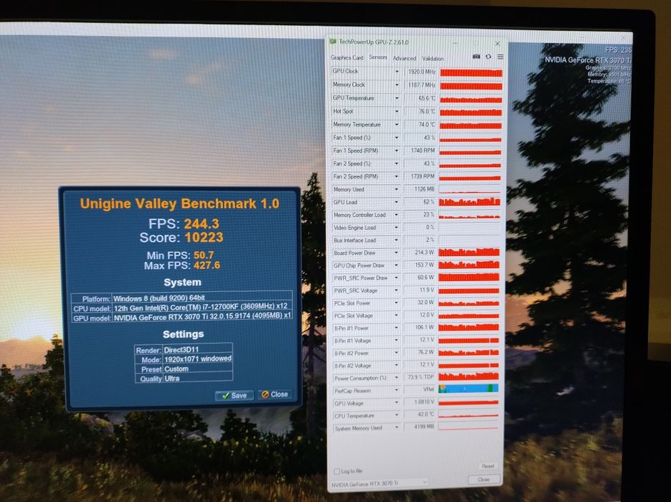671x502 pixels.
Task: Click the Render setting Direct3D11
Action: [184, 350]
